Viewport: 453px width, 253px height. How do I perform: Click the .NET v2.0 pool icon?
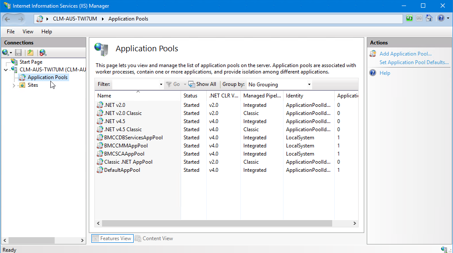click(100, 105)
